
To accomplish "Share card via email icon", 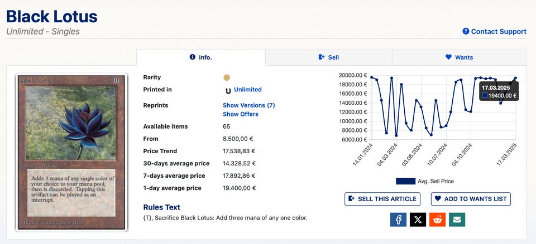I will coord(457,219).
